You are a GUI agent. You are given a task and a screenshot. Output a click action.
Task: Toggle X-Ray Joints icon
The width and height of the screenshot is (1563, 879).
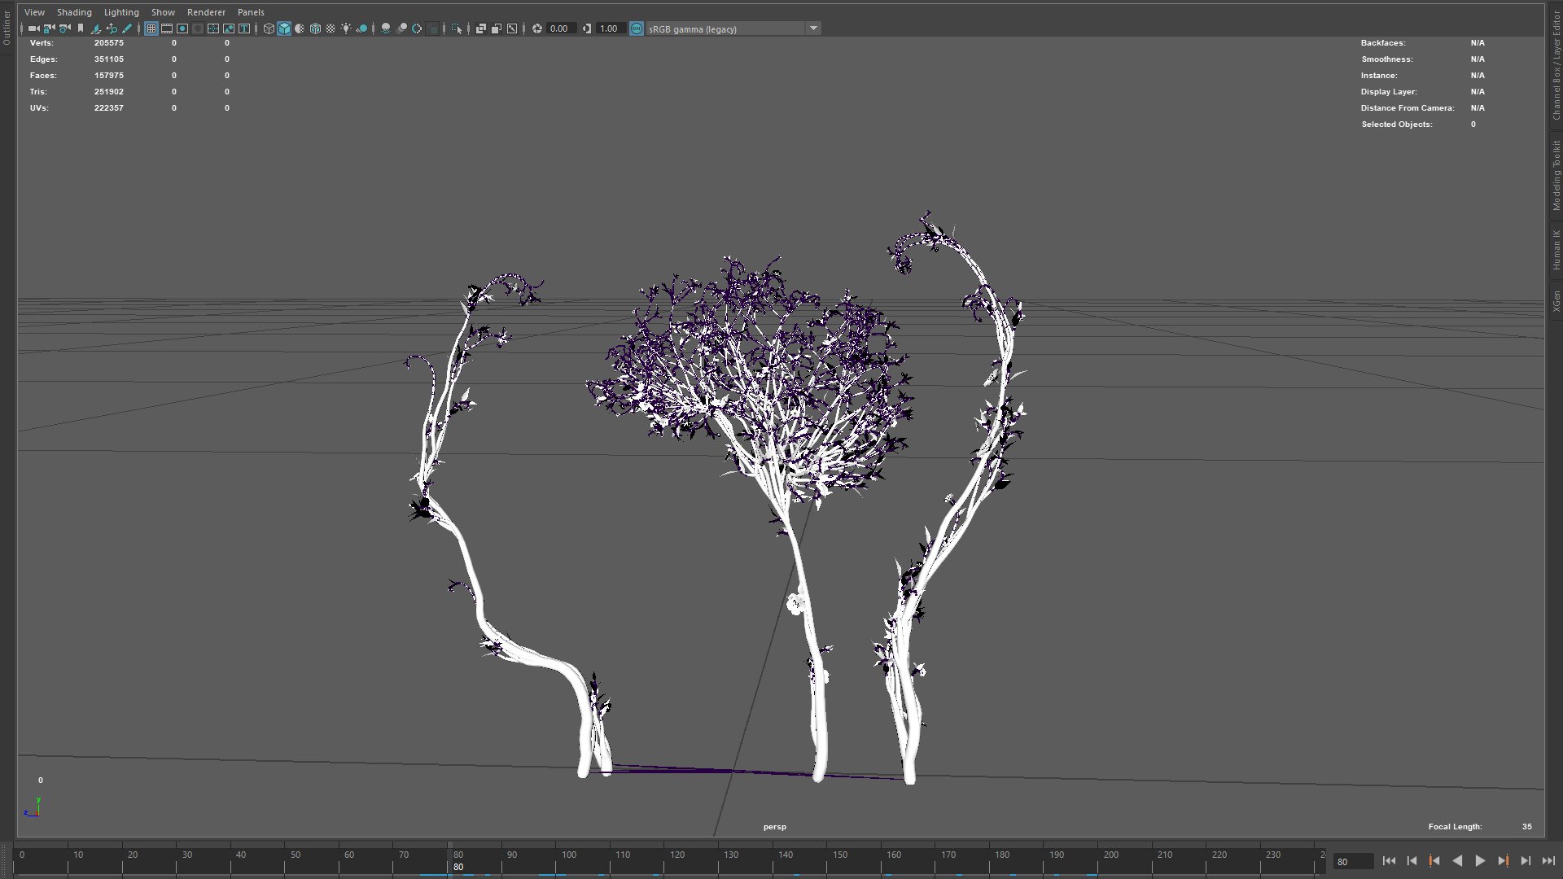511,28
